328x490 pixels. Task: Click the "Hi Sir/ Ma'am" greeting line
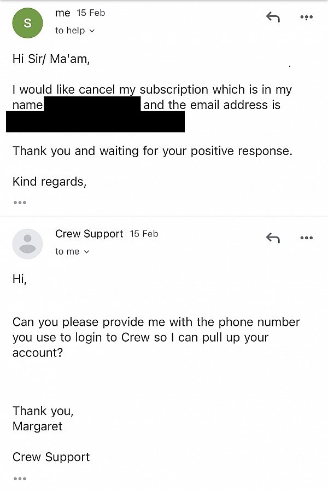[x=51, y=59]
